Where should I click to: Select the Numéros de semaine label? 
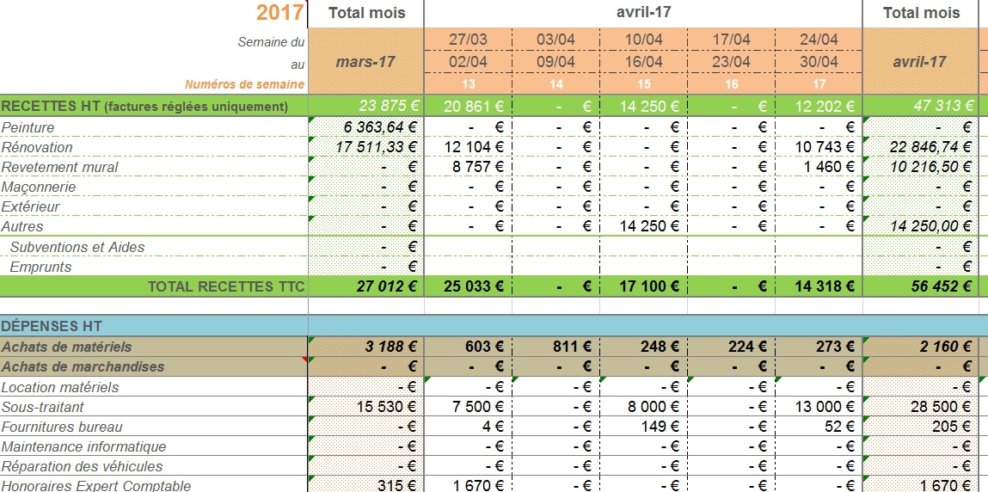pos(244,84)
